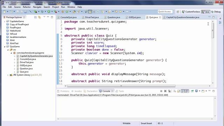Click the Print toolbar icon
The image size is (224, 126).
coord(26,12)
